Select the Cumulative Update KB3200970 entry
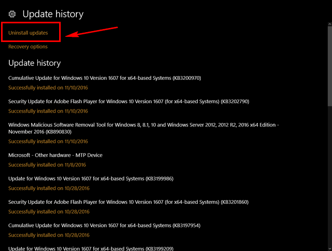This screenshot has width=332, height=251. tap(105, 78)
